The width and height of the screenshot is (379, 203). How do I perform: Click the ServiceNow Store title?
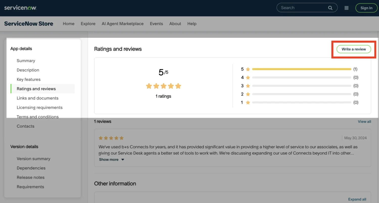tap(29, 24)
